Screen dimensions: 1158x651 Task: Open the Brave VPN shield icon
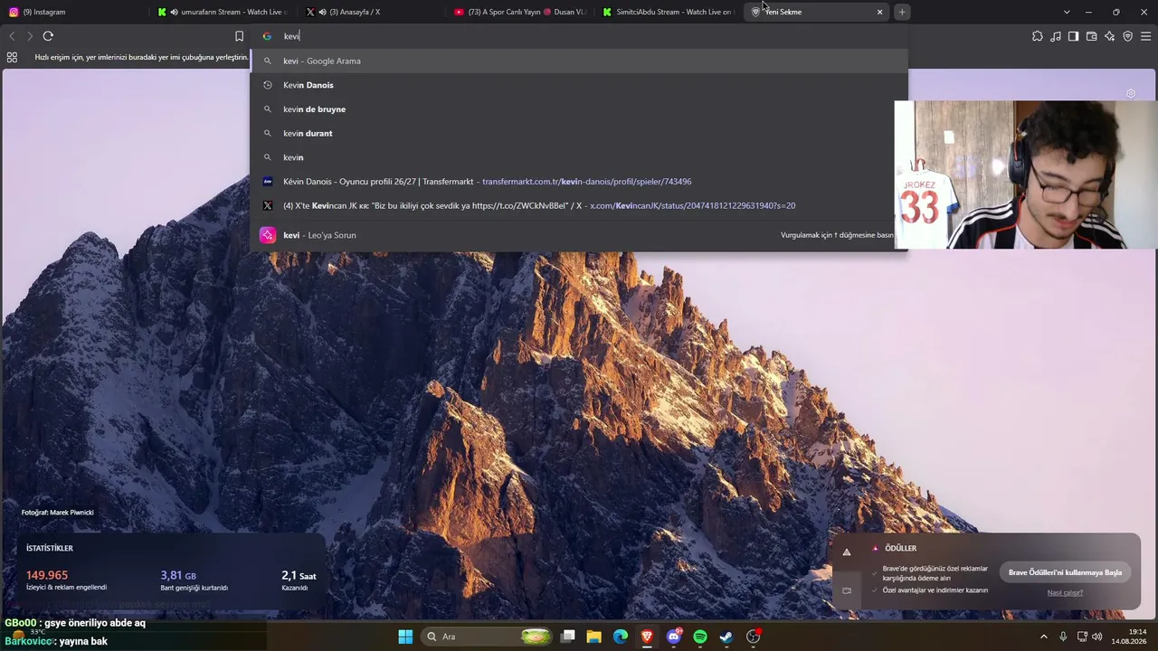point(1127,36)
